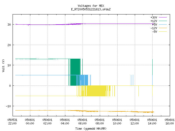
Task: Click the yellow -5V legend line sample
Action: click(x=163, y=32)
